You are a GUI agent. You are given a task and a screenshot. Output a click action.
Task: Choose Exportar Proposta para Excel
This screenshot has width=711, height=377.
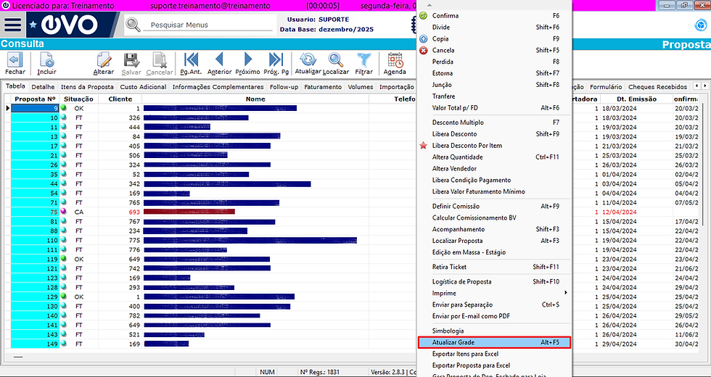point(494,365)
